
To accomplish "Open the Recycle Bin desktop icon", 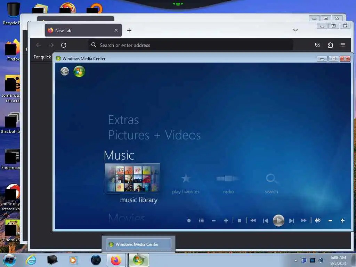I will [13, 14].
